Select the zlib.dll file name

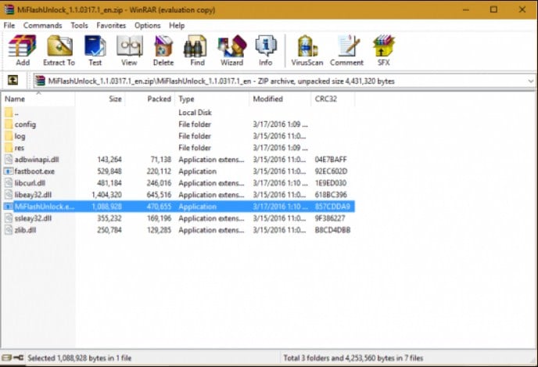pos(25,230)
